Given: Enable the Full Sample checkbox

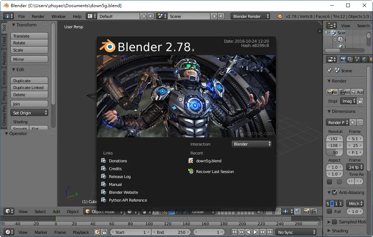Looking at the screenshot, I should [x=329, y=211].
